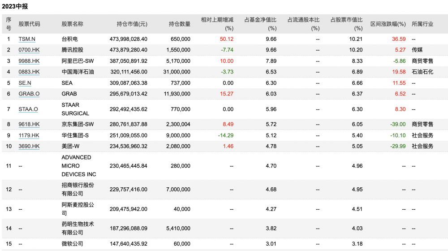
Task: Click net value ratio 3.82
Action: pos(271,229)
